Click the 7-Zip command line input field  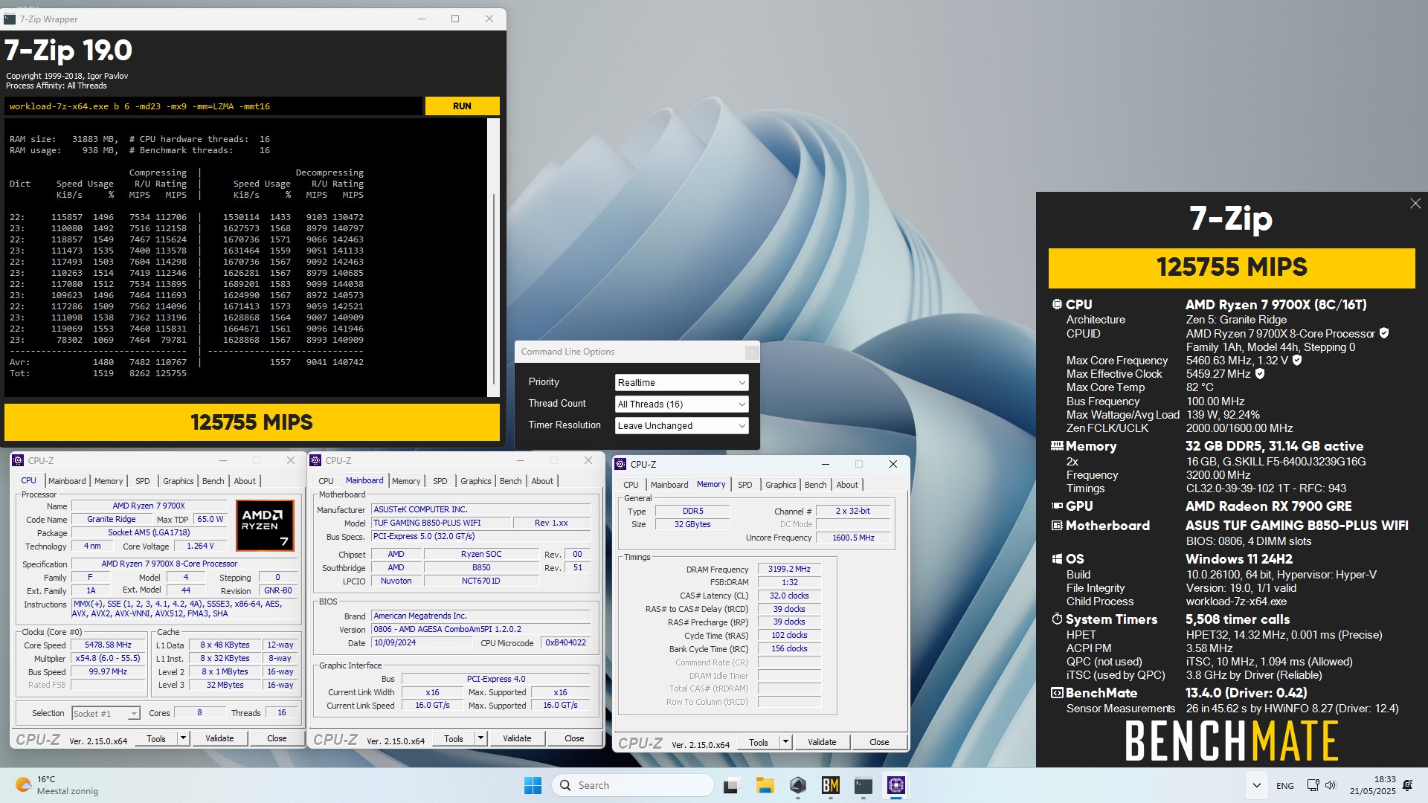coord(213,106)
